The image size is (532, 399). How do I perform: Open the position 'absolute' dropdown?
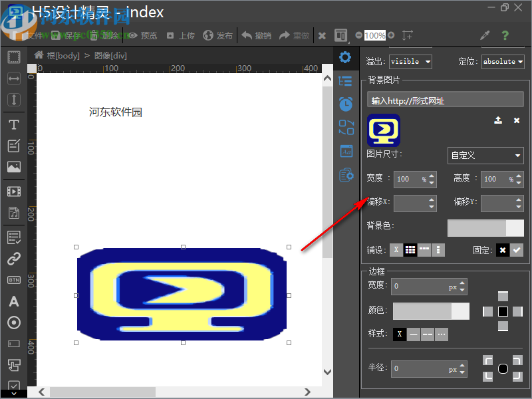503,62
